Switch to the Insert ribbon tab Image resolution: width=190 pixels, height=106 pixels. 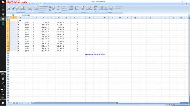[x=19, y=4]
